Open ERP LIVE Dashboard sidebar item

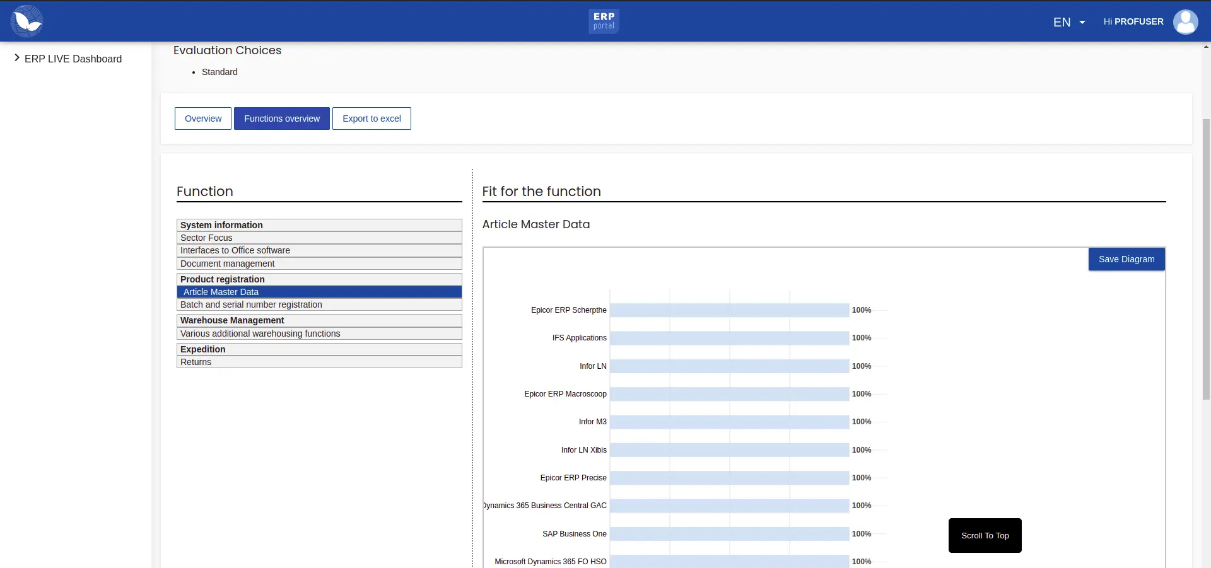point(73,59)
